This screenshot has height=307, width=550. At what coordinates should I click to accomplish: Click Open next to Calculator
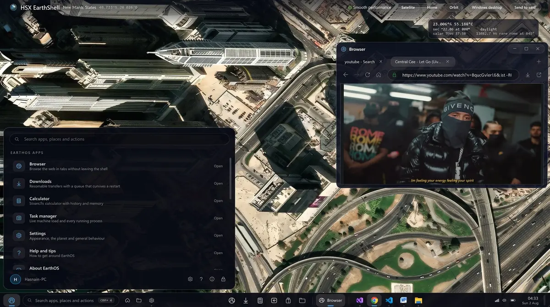218,201
